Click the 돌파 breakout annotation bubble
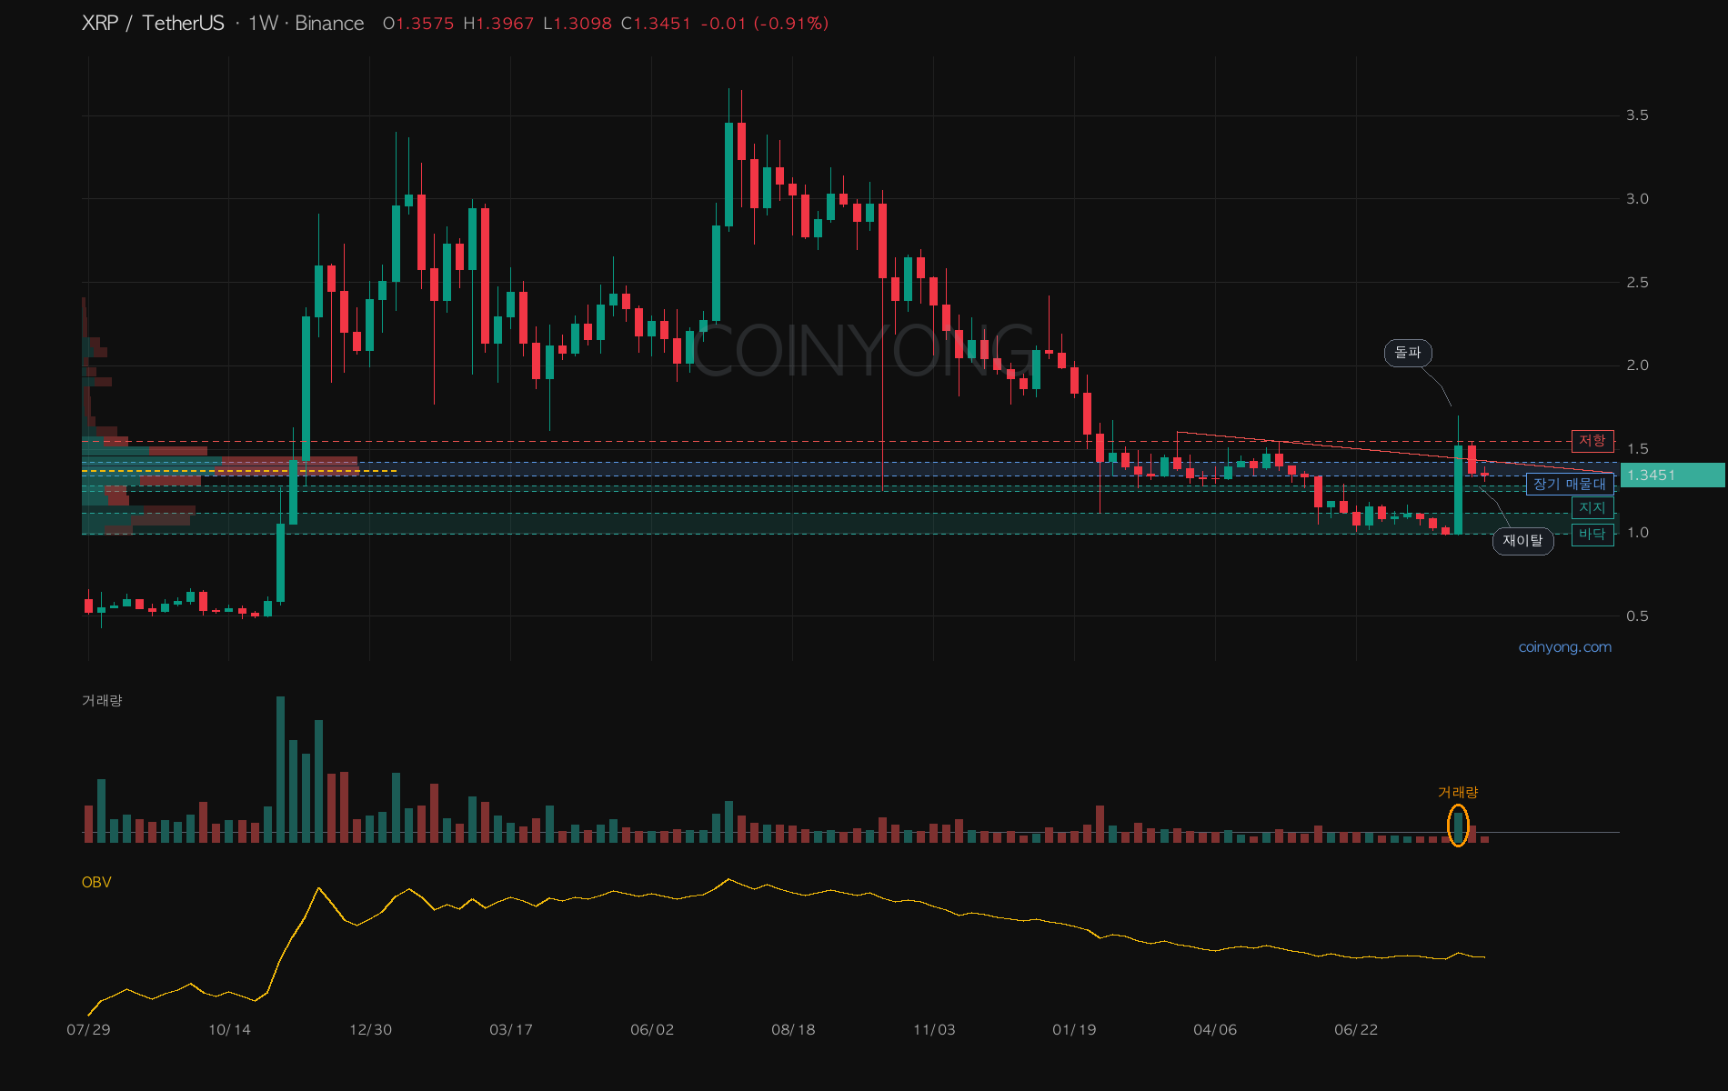Viewport: 1728px width, 1091px height. tap(1408, 352)
